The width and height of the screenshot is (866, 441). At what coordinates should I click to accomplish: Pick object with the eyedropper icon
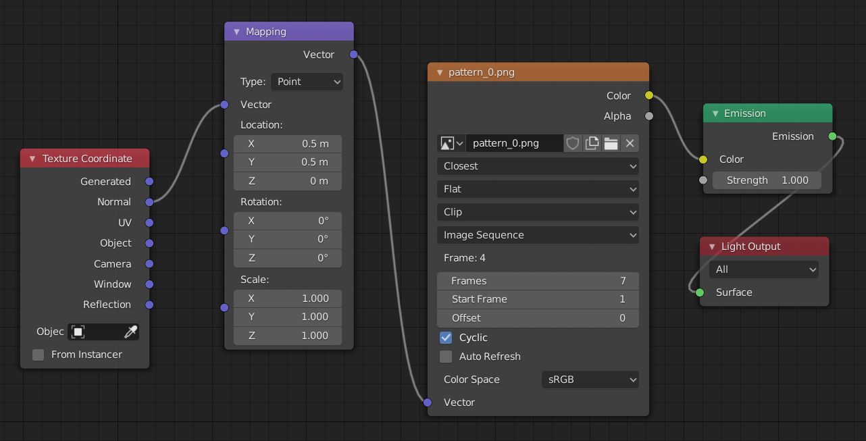point(130,332)
